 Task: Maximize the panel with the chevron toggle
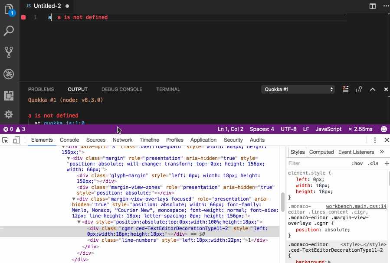point(372,89)
